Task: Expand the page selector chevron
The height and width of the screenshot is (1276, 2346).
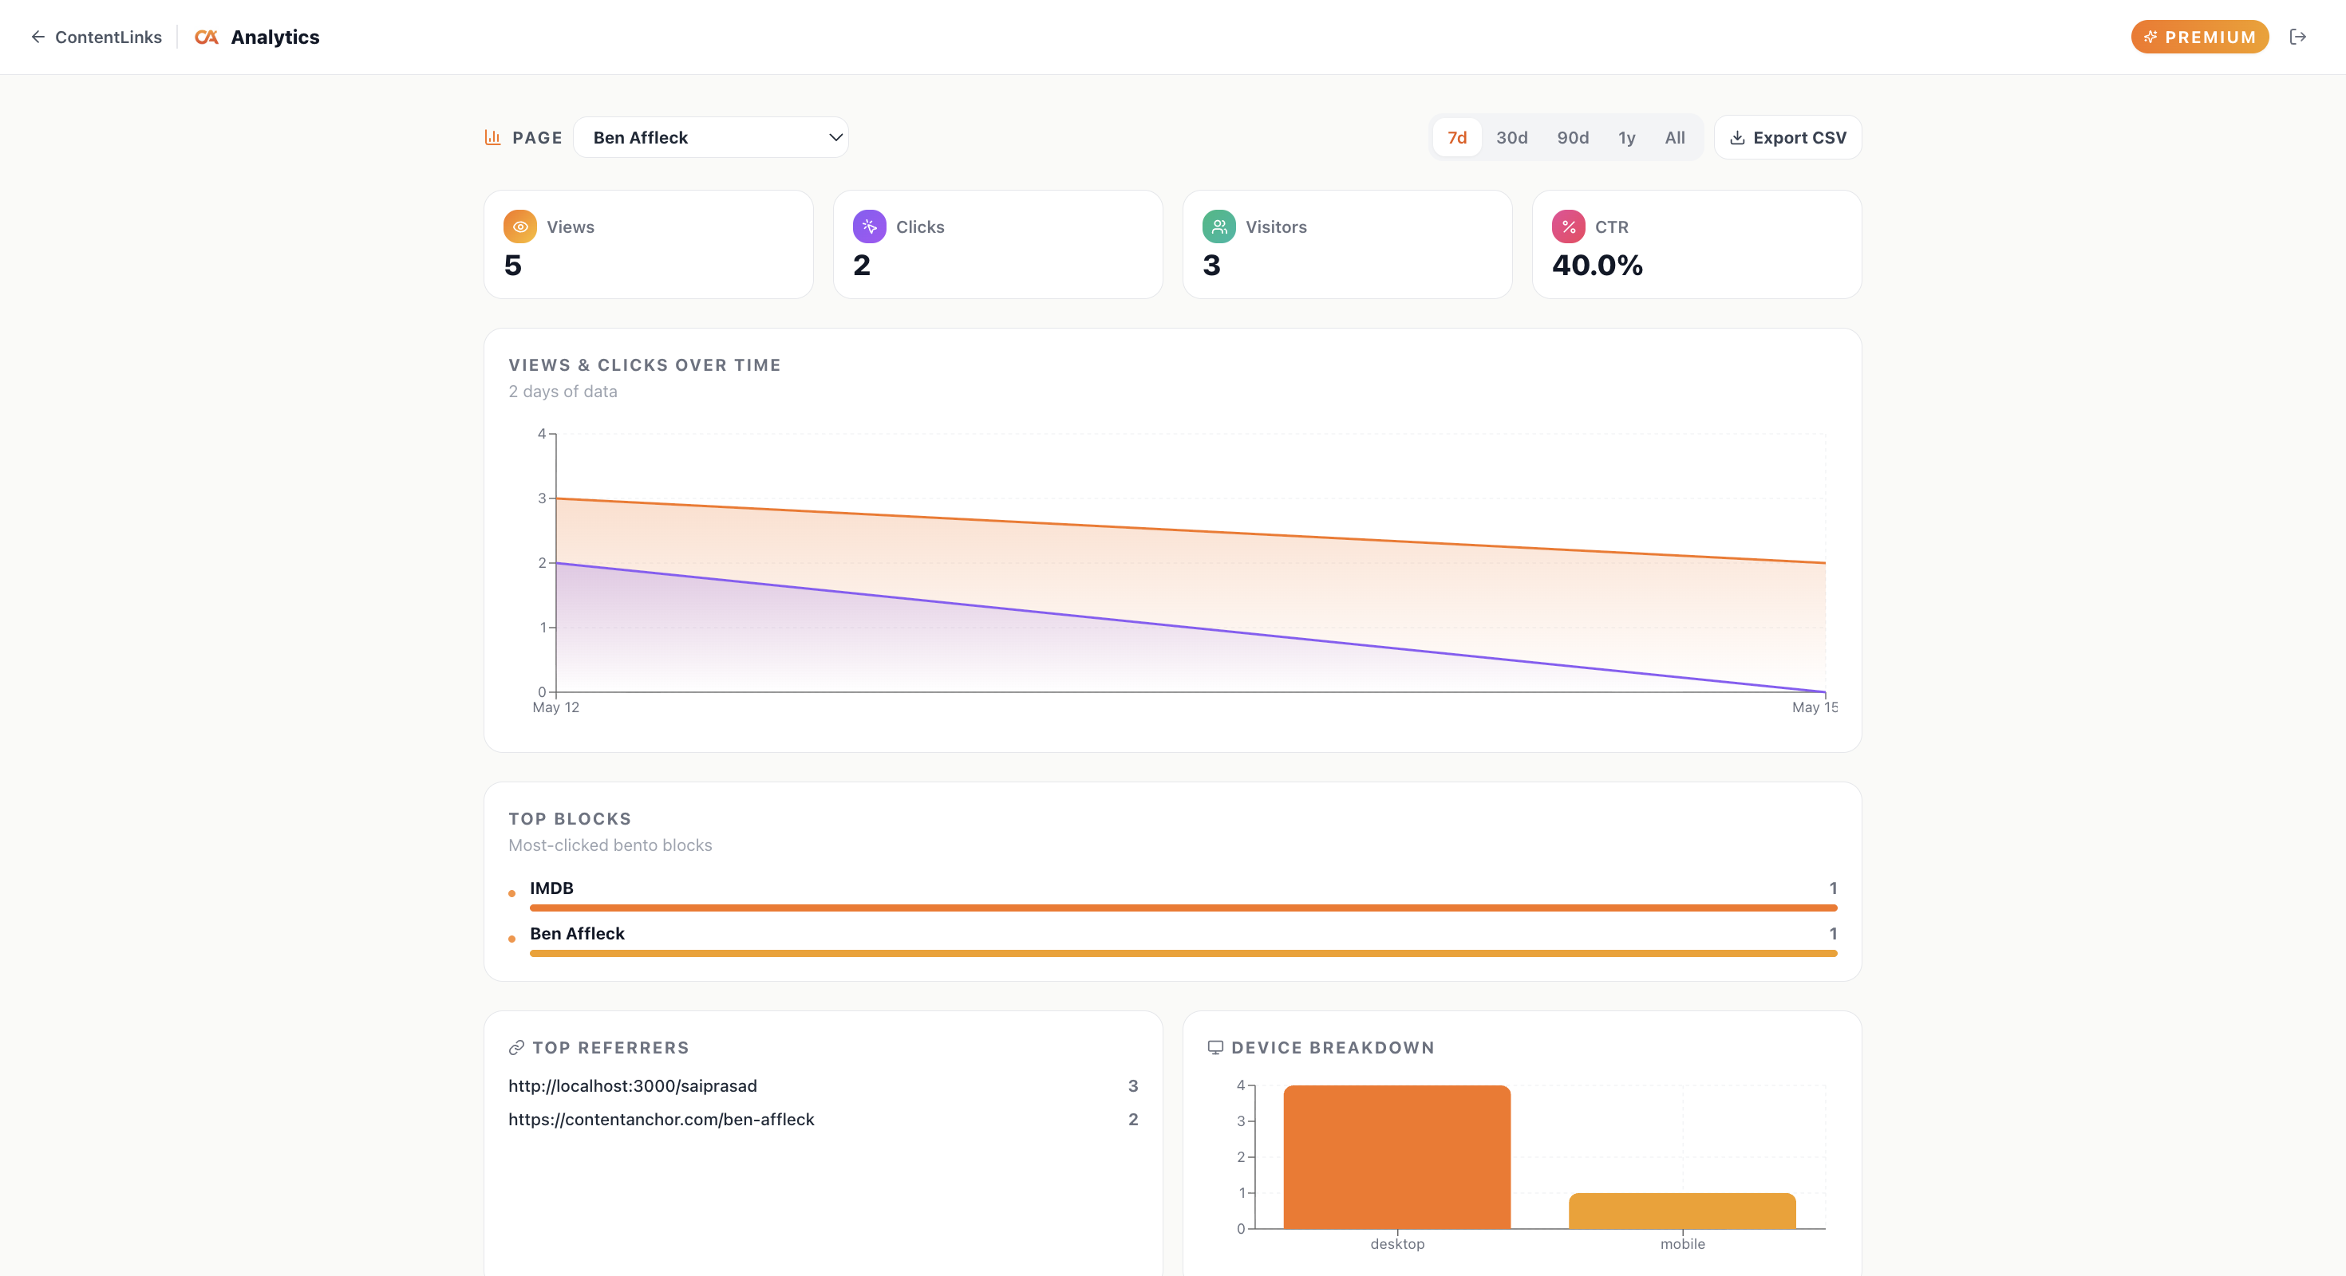Action: tap(835, 137)
